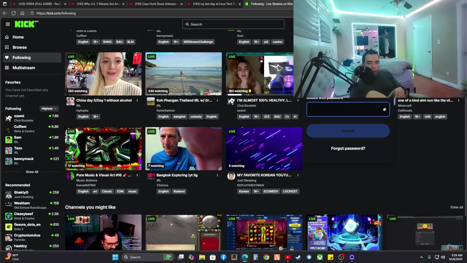
Task: Click the Unlock button
Action: pyautogui.click(x=348, y=131)
